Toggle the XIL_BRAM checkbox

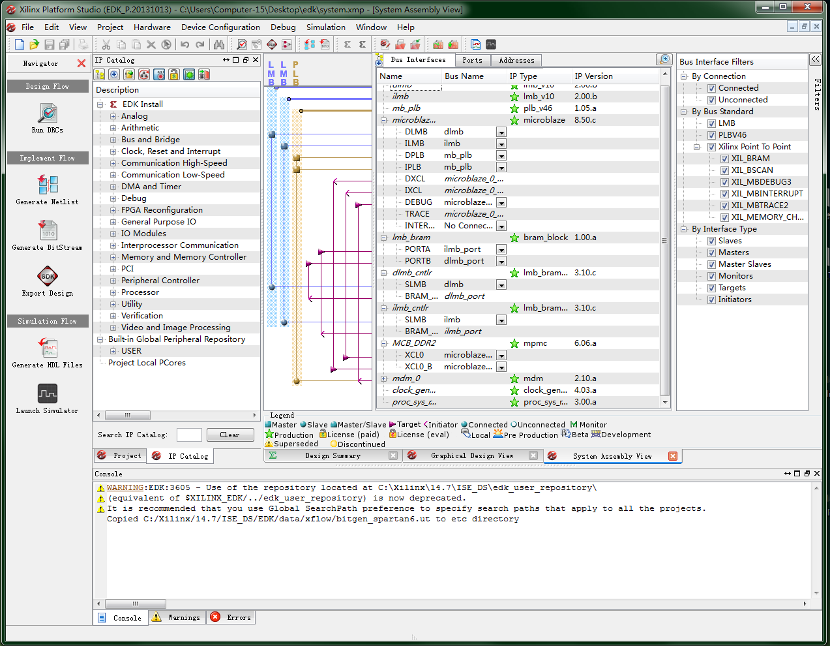[724, 159]
